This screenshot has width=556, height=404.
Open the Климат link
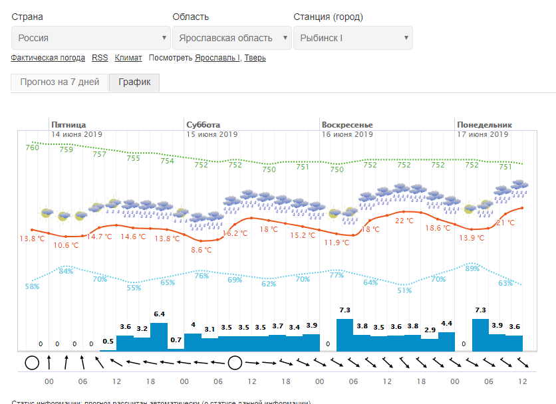point(128,58)
